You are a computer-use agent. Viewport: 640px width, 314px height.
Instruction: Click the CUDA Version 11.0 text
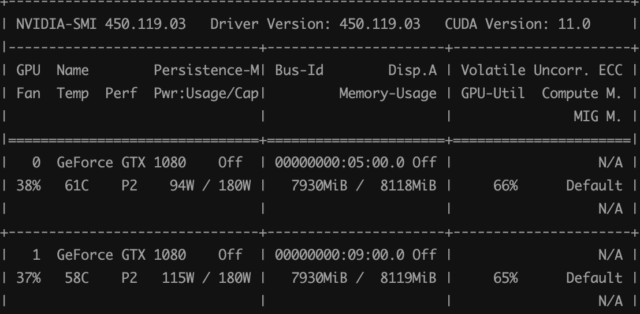tap(517, 24)
